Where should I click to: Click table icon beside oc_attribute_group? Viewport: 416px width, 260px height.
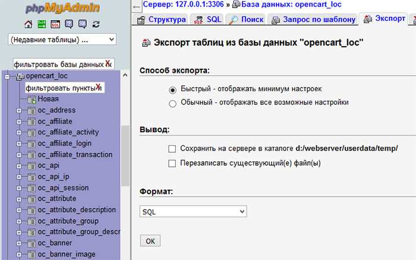(x=31, y=222)
